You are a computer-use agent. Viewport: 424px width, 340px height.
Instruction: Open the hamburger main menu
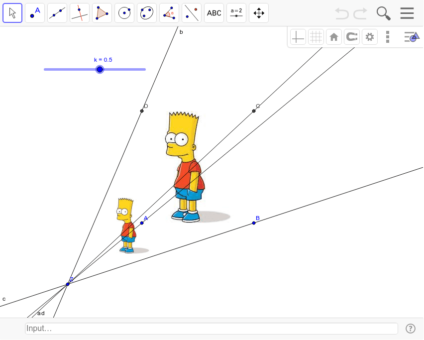click(x=407, y=13)
